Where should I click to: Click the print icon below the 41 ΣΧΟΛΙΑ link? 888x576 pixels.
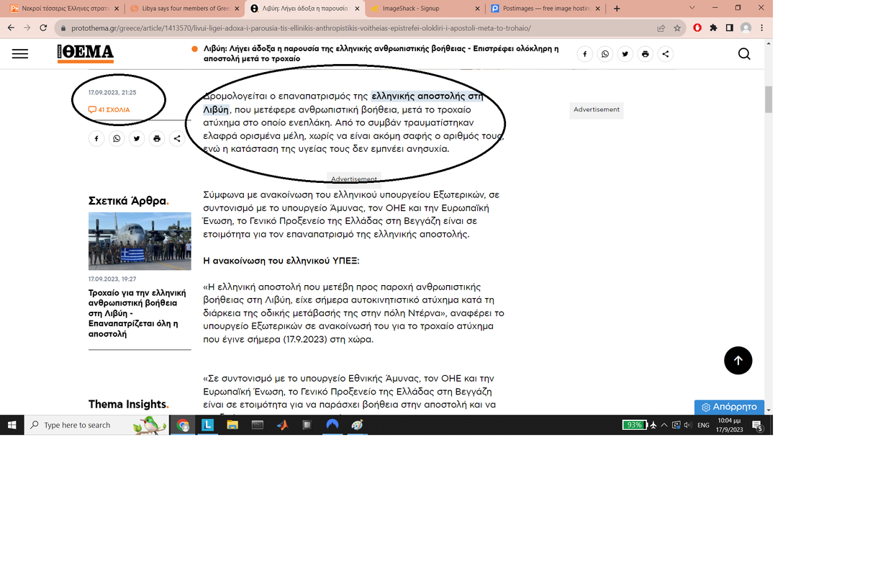[157, 139]
